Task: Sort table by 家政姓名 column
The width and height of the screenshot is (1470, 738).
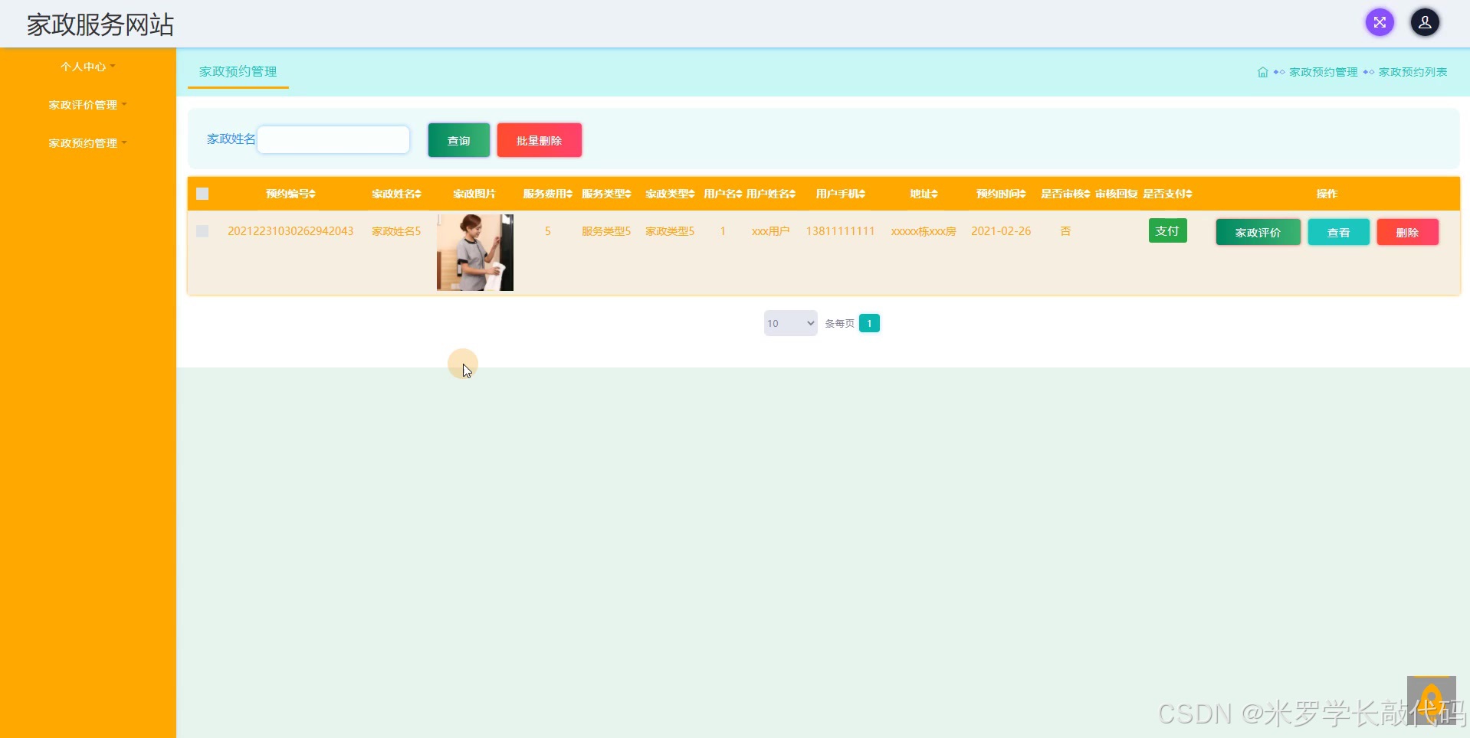Action: point(396,194)
